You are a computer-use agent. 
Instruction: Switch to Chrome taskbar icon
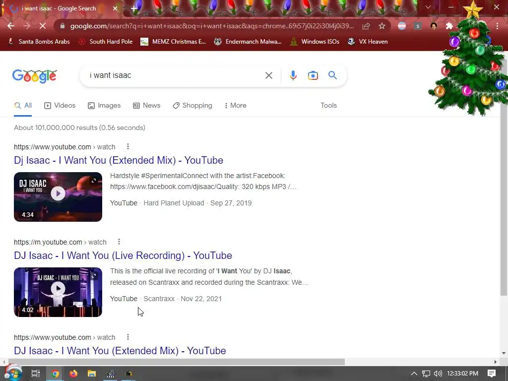[x=55, y=374]
